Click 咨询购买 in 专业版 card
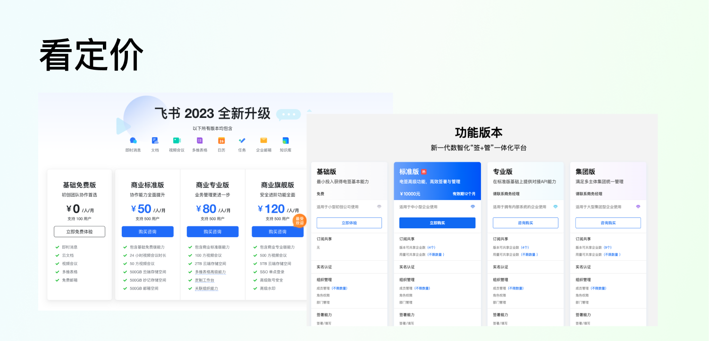The image size is (709, 341). [x=525, y=223]
